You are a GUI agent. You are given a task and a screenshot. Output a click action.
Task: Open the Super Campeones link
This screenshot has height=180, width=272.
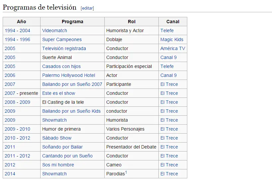62,40
